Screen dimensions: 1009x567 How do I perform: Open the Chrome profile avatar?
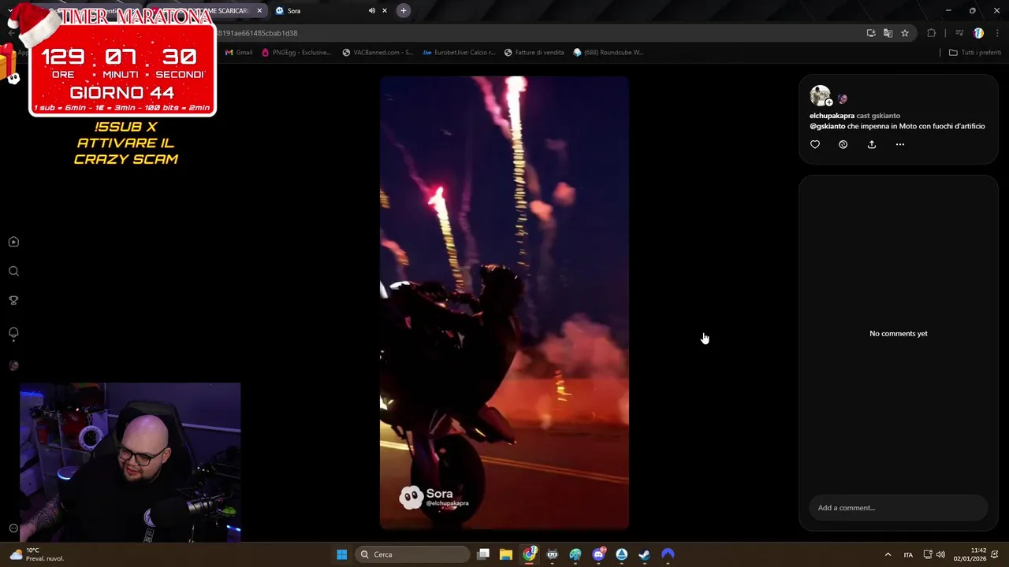(x=978, y=33)
